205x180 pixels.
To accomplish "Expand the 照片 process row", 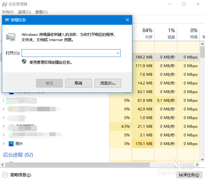I will pyautogui.click(x=3, y=144).
